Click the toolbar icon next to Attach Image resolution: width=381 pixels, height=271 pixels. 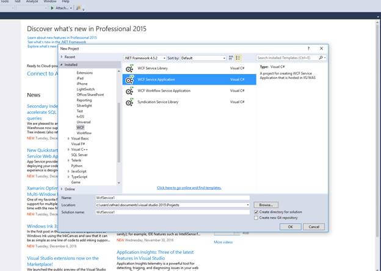(x=78, y=8)
